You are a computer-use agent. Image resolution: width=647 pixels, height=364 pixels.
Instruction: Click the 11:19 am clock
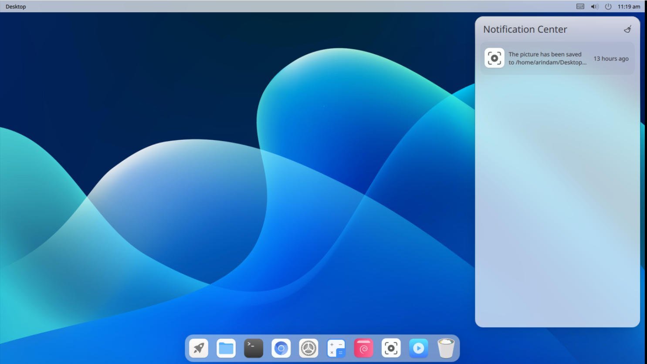627,6
